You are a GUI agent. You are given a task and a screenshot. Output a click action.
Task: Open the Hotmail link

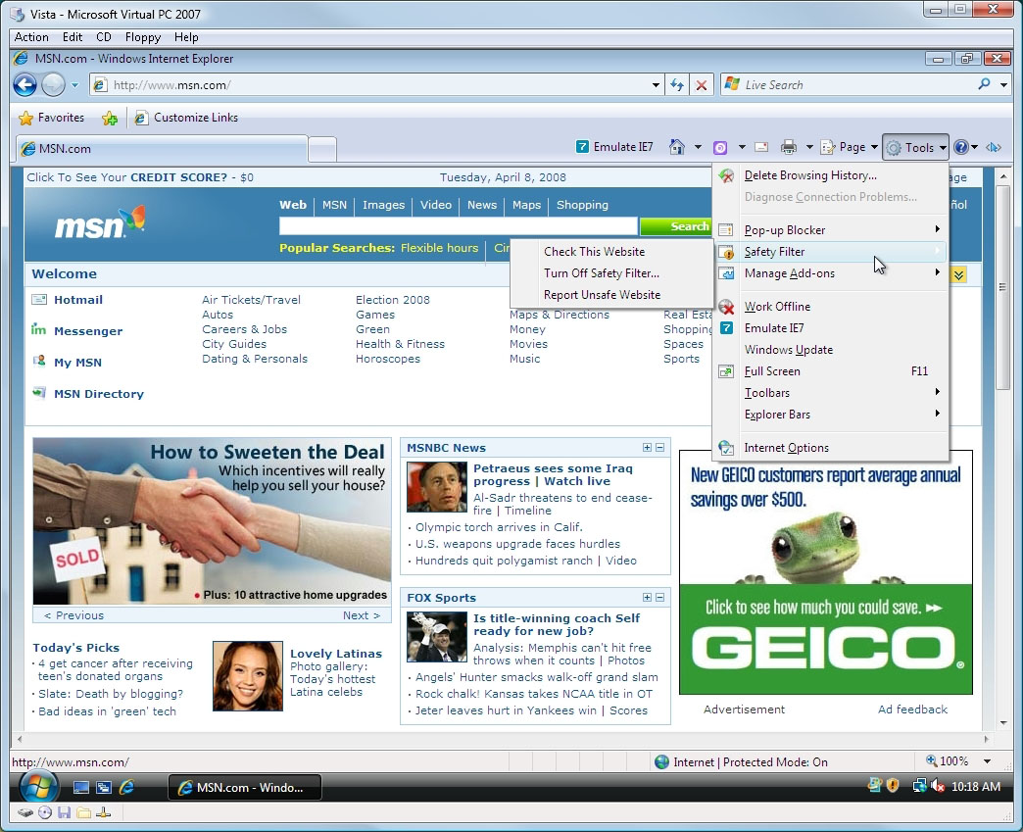(77, 300)
